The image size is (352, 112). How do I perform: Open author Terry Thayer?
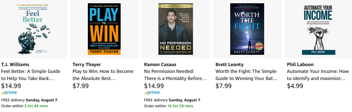click(87, 65)
